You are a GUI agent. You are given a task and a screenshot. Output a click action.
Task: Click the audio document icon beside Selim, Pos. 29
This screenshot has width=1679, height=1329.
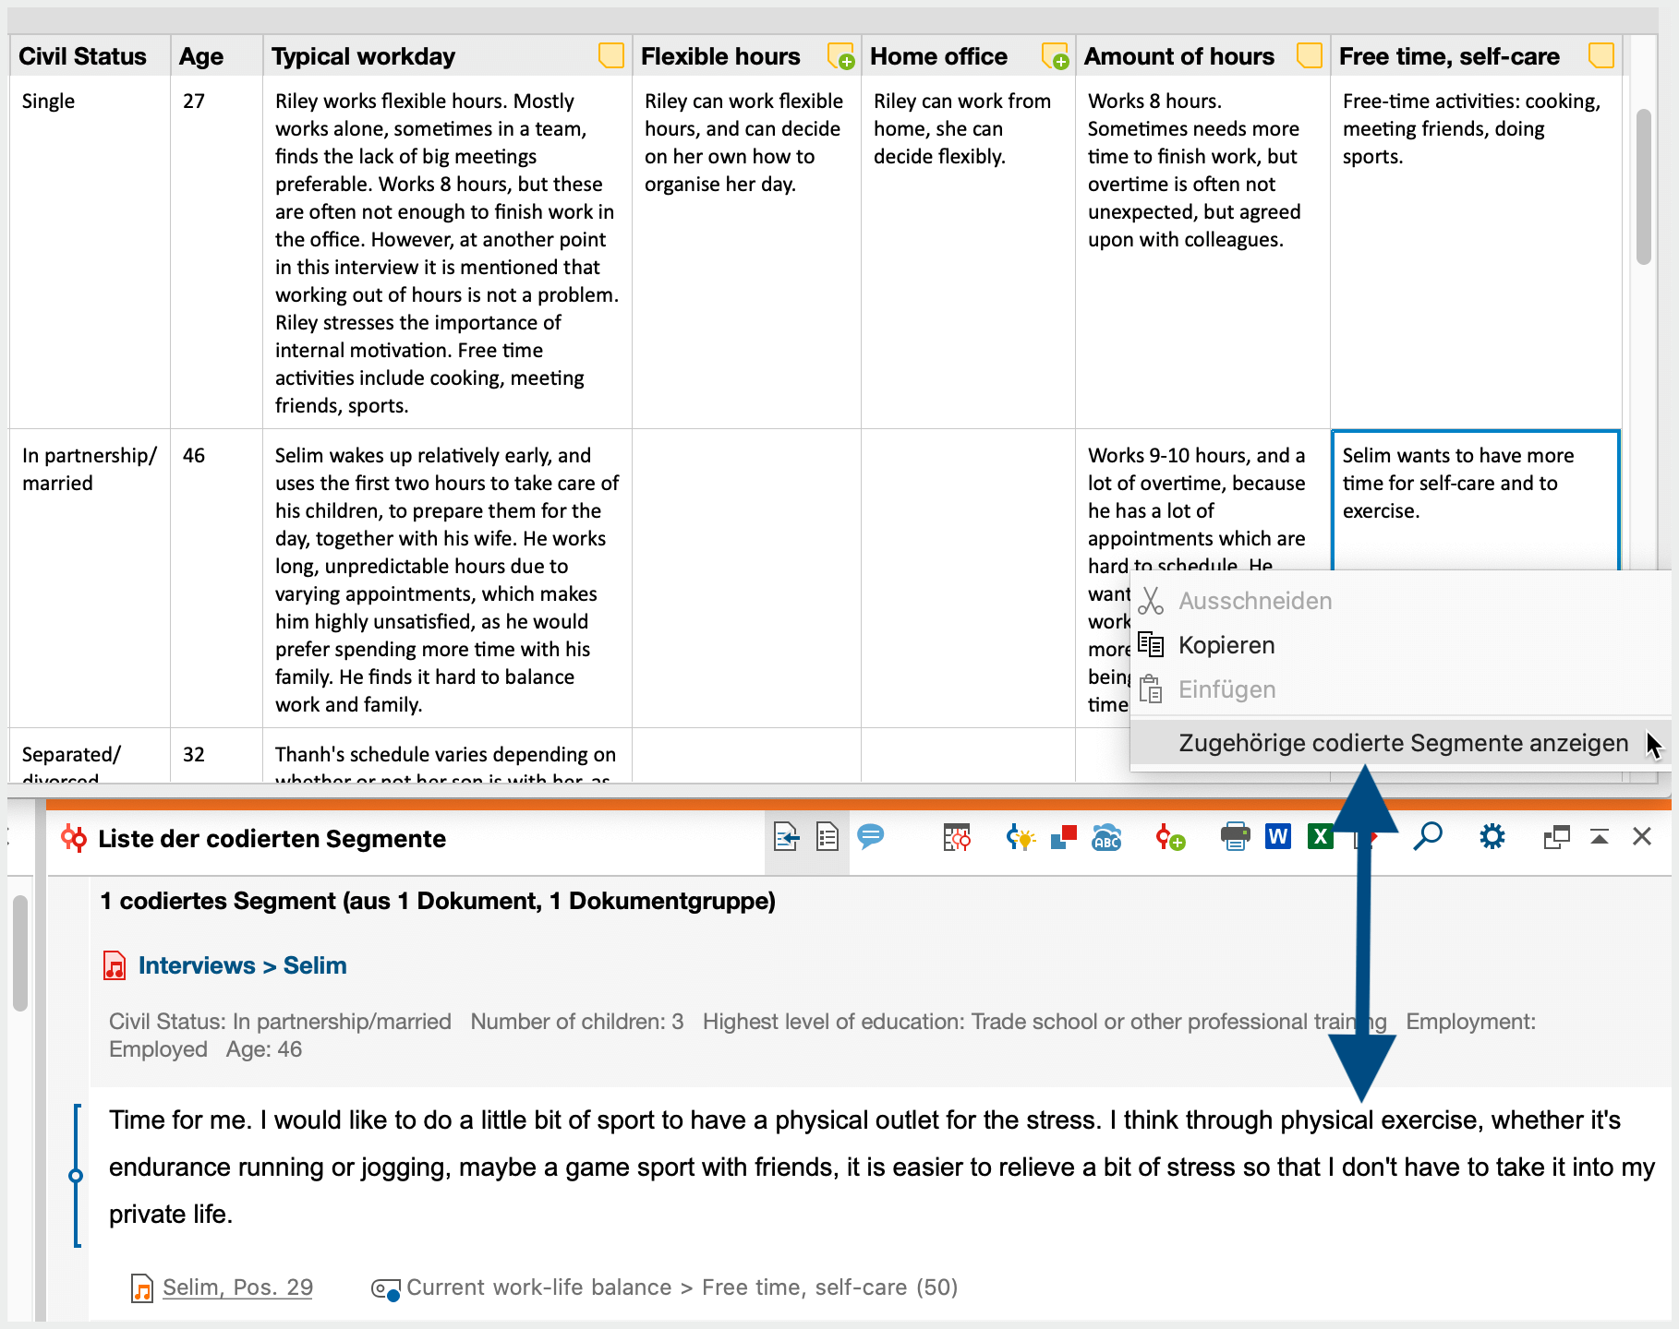point(142,1287)
